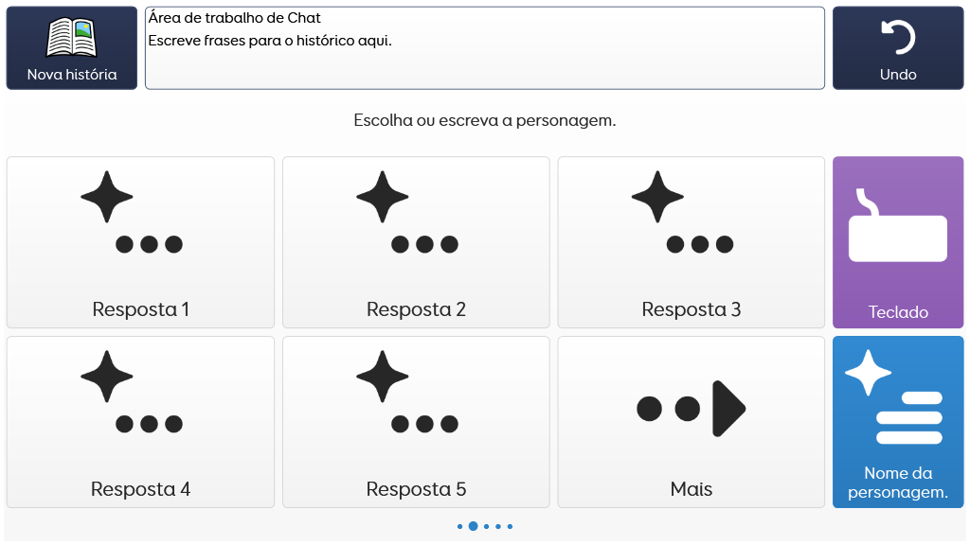
Task: Switch to the third page indicator dot
Action: coord(486,526)
